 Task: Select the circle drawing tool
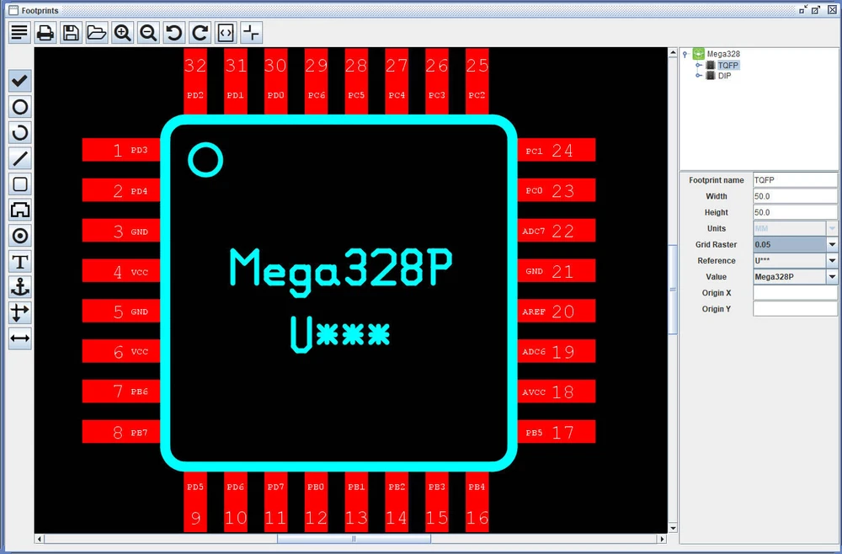click(x=20, y=107)
